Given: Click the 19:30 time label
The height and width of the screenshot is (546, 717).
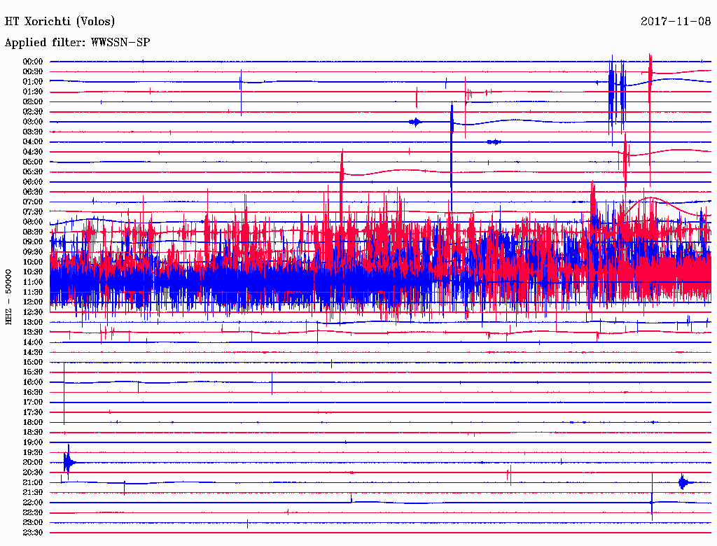Looking at the screenshot, I should tap(33, 453).
